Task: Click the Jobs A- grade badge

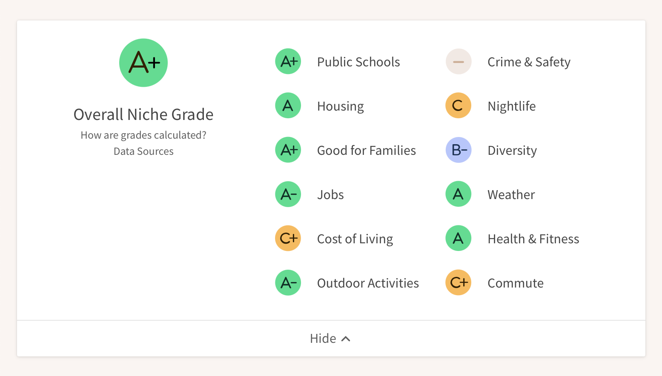Action: tap(288, 194)
